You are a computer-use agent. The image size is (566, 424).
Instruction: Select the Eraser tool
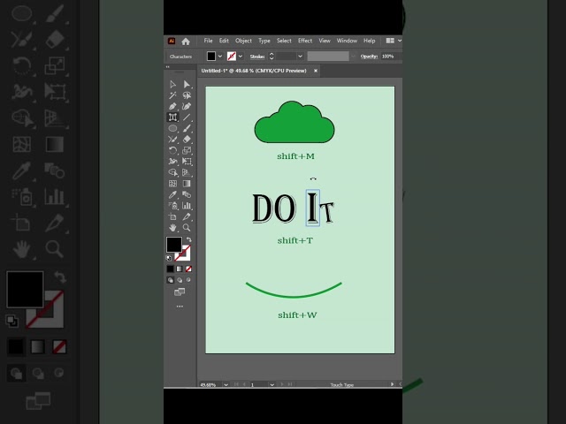pos(187,140)
